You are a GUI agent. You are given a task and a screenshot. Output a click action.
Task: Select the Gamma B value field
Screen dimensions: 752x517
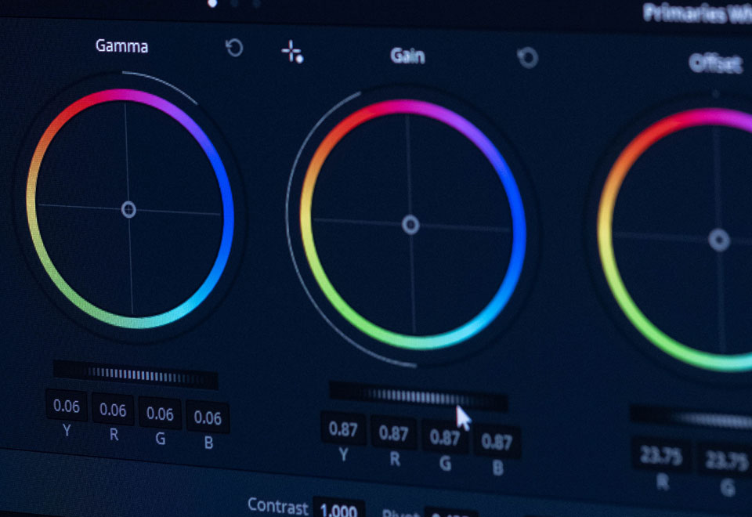click(208, 418)
